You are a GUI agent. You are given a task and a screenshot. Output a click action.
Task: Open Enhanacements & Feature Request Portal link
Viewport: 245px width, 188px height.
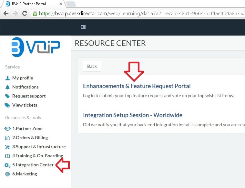[x=137, y=86]
